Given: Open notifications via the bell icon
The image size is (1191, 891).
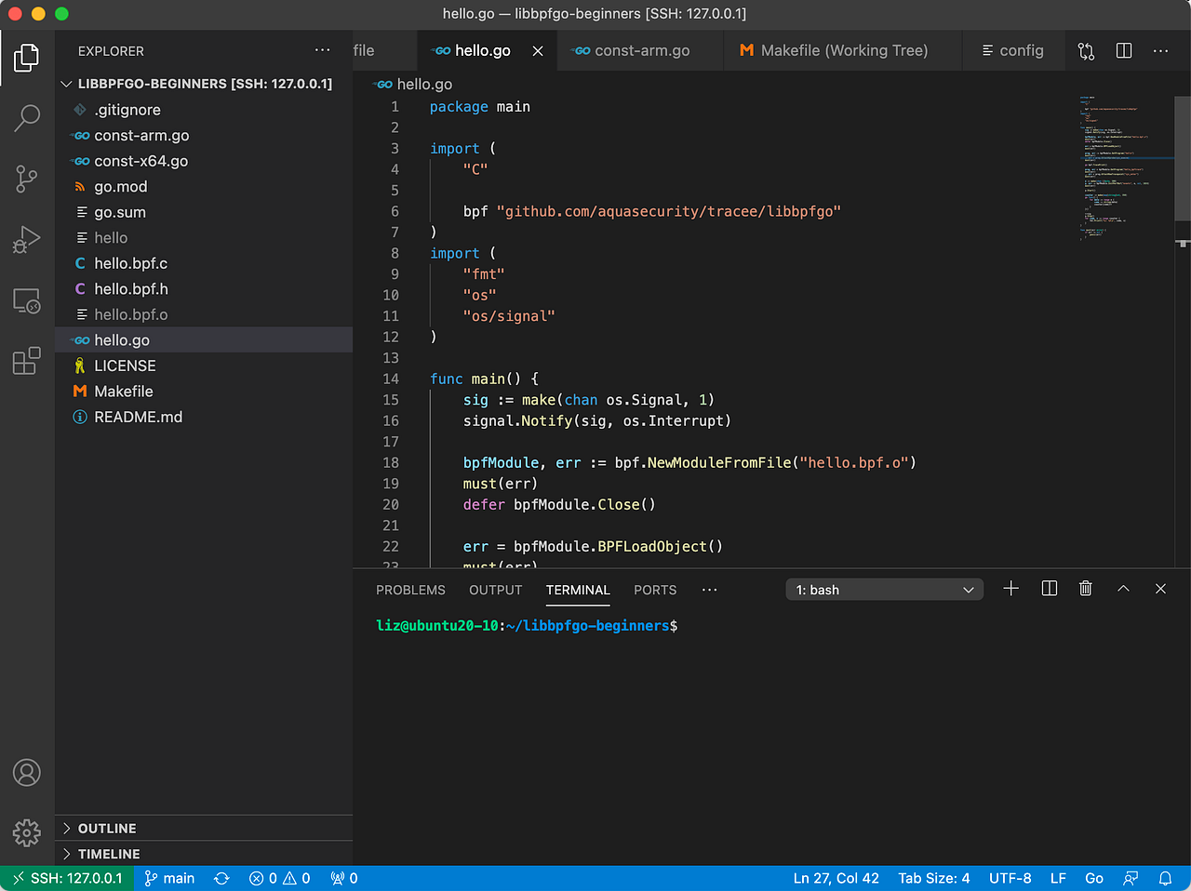Looking at the screenshot, I should pos(1166,877).
